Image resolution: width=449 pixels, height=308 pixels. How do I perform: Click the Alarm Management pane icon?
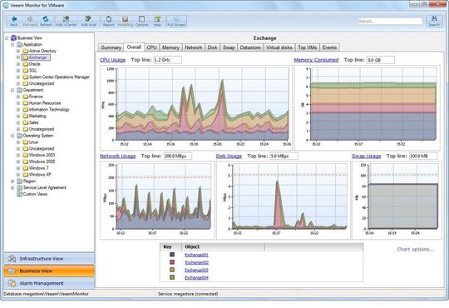12,283
